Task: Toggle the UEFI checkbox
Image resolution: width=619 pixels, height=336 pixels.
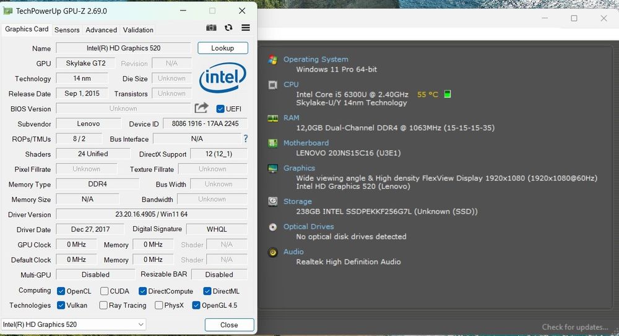Action: click(x=220, y=109)
